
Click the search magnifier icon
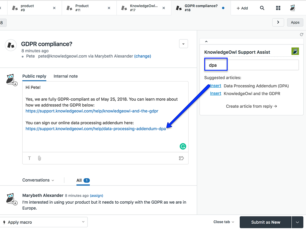[x=262, y=8]
